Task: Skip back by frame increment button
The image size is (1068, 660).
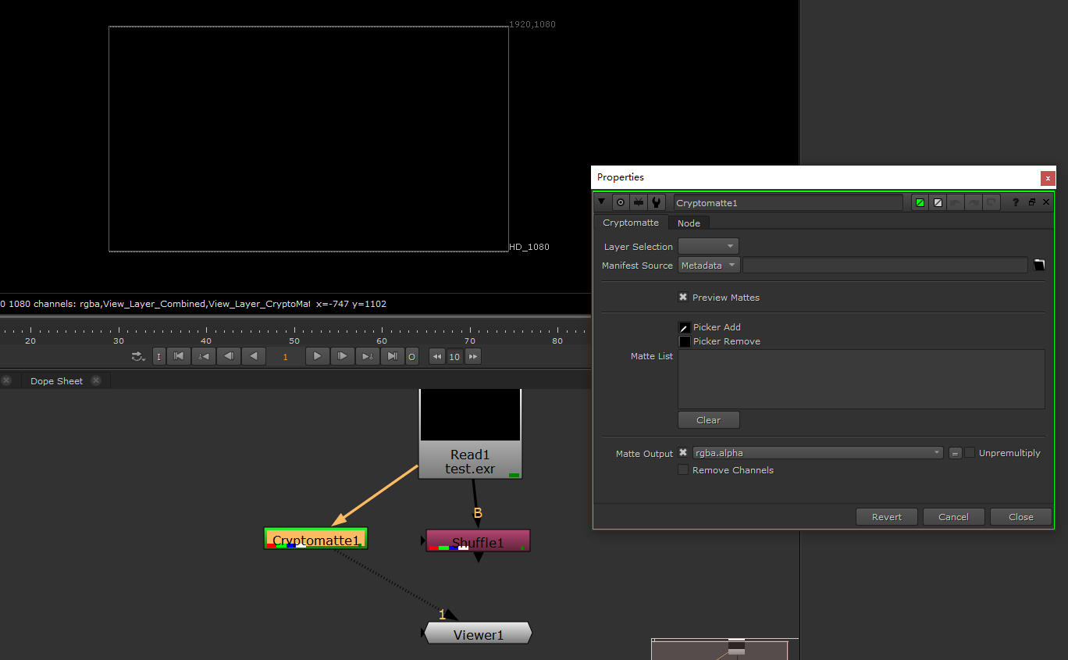Action: (x=437, y=356)
